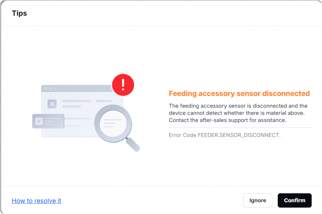Click the FEEDER.SENSOR_DISCONNECT error code text
The image size is (322, 214).
[x=239, y=135]
